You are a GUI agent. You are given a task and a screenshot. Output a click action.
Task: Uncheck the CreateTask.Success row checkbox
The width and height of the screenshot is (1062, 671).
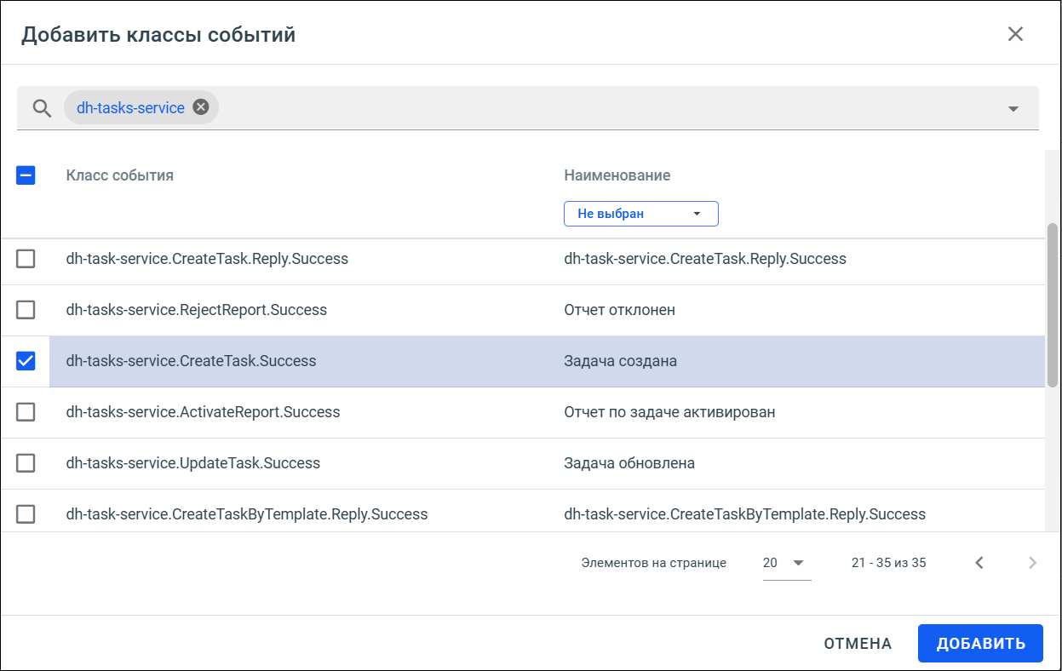coord(26,361)
